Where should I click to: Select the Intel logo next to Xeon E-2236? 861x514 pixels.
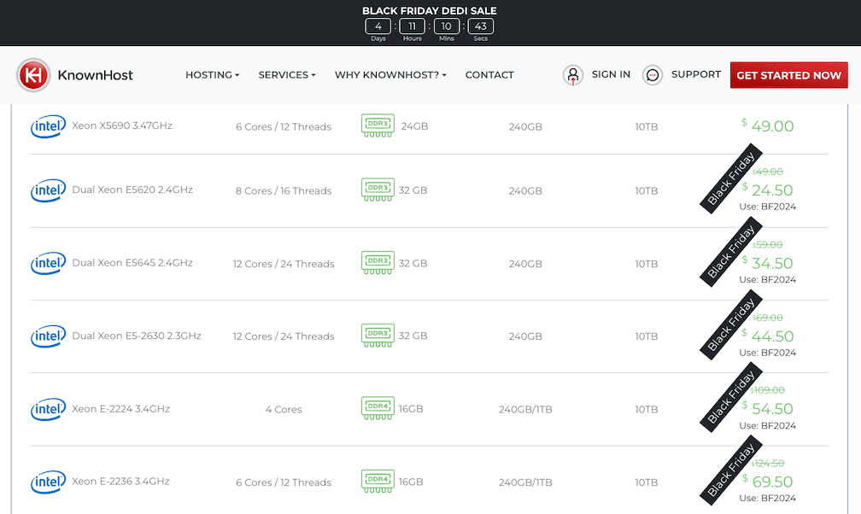click(x=48, y=482)
